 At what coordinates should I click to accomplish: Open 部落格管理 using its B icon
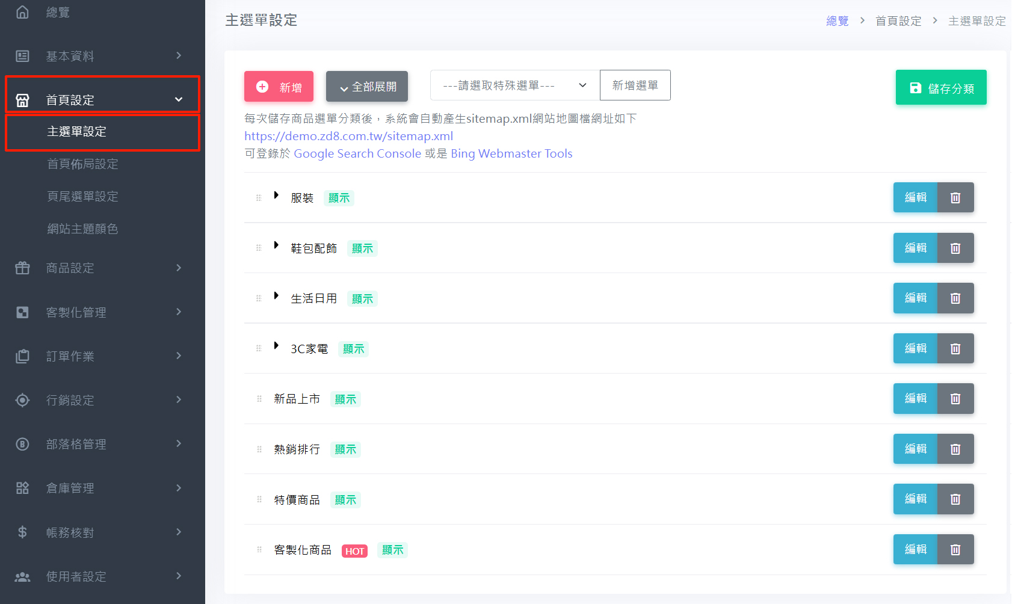click(x=22, y=444)
